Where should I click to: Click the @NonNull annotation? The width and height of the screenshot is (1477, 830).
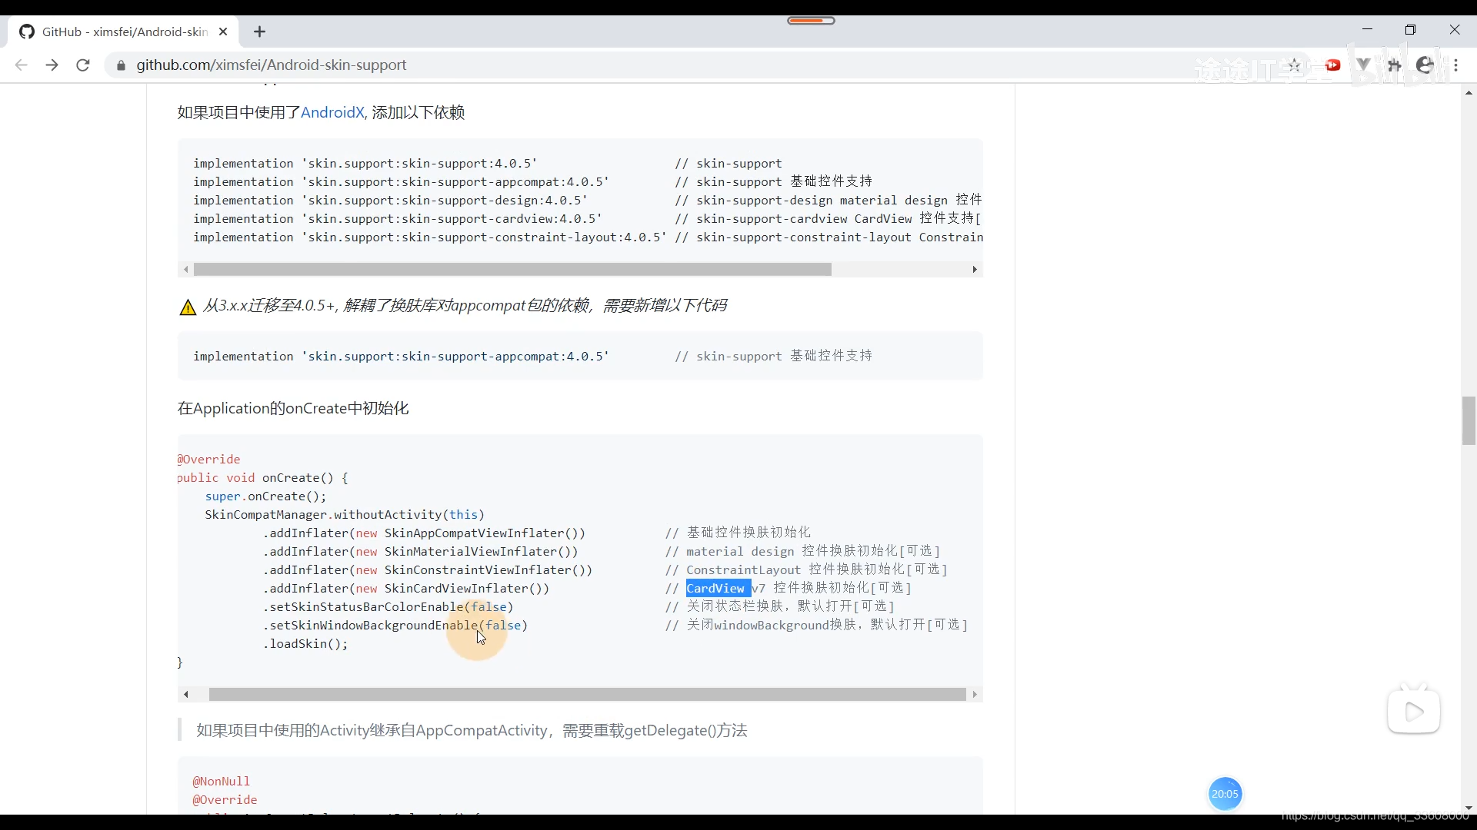click(x=222, y=782)
